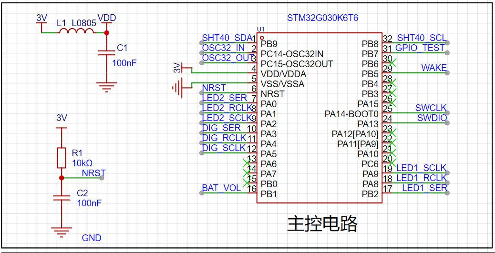Select the no-connect marker on PB4 pin 28

392,82
